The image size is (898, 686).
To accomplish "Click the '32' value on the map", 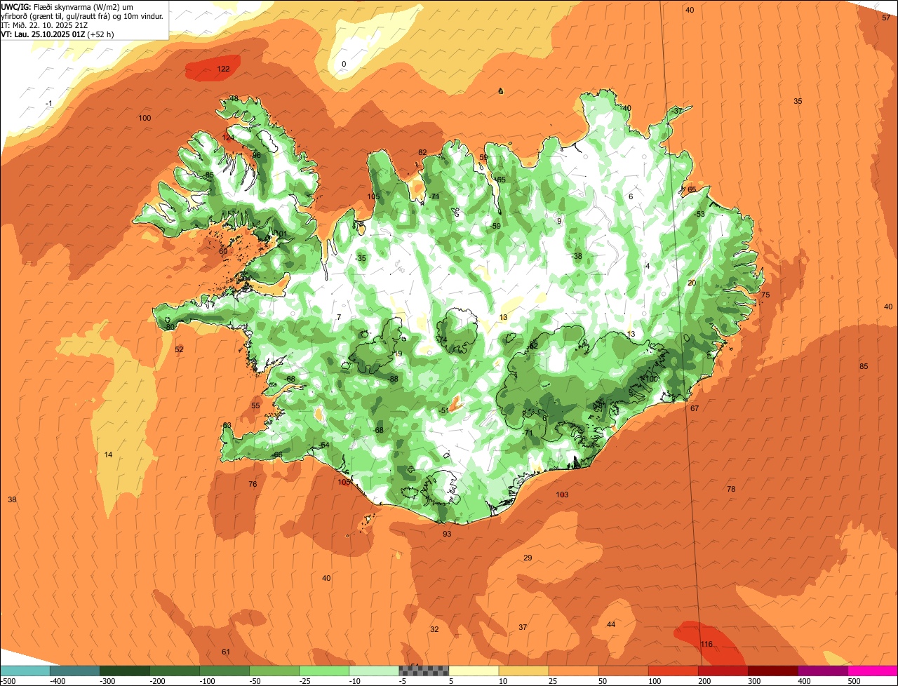I will click(434, 629).
